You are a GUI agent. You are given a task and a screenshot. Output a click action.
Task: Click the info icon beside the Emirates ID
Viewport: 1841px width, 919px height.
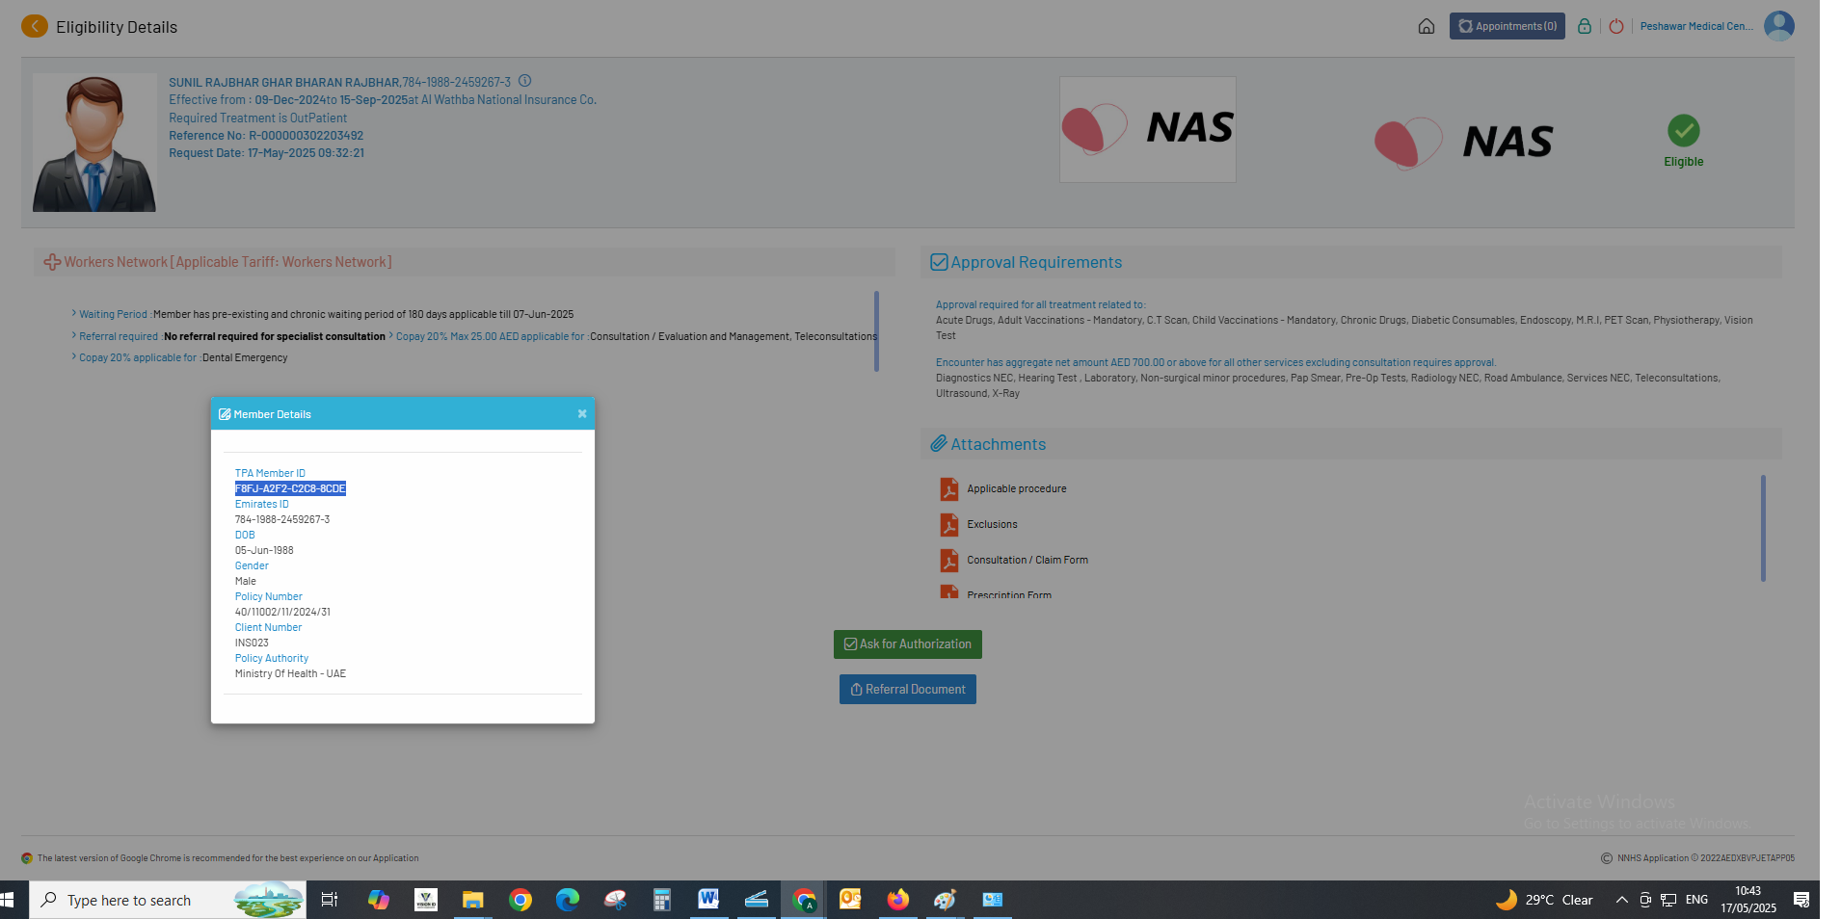(525, 81)
